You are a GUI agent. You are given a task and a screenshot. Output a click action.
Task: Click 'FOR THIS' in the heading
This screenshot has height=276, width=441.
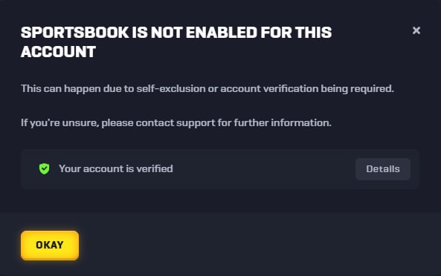(x=296, y=33)
